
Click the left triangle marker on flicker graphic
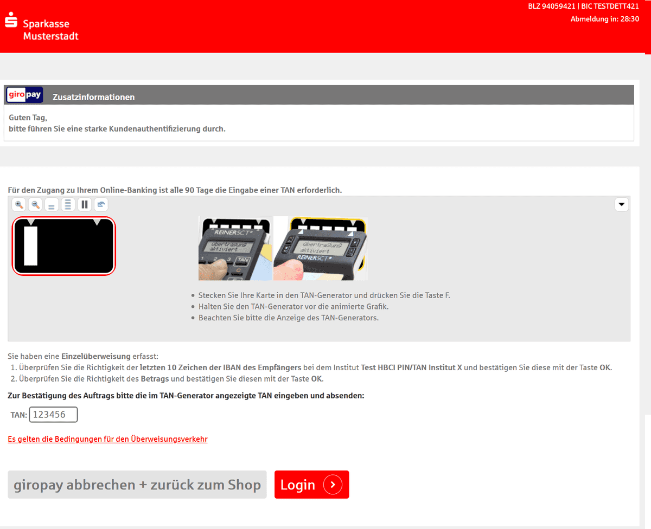tap(31, 222)
